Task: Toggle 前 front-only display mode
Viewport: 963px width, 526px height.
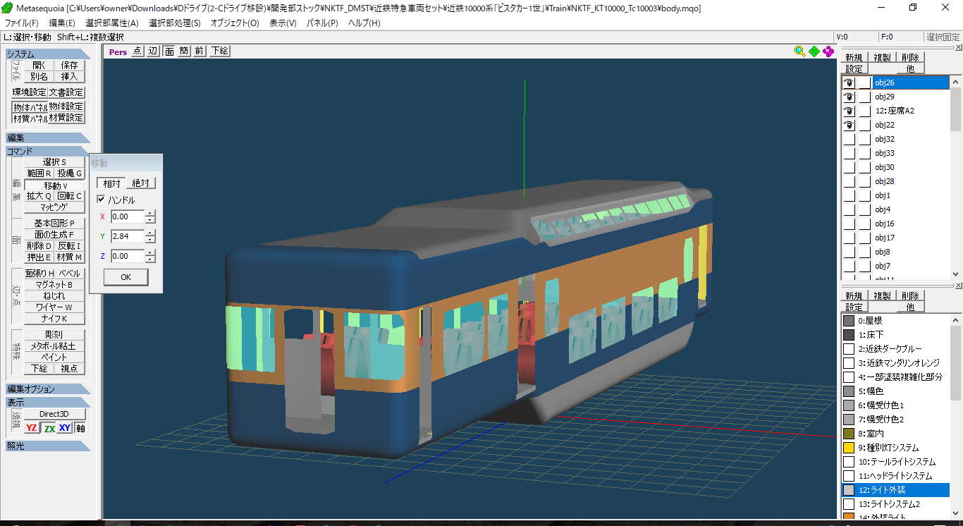Action: tap(200, 51)
